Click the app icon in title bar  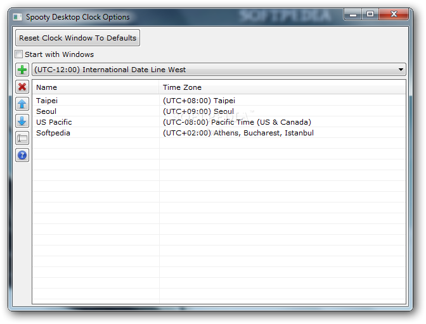point(18,17)
